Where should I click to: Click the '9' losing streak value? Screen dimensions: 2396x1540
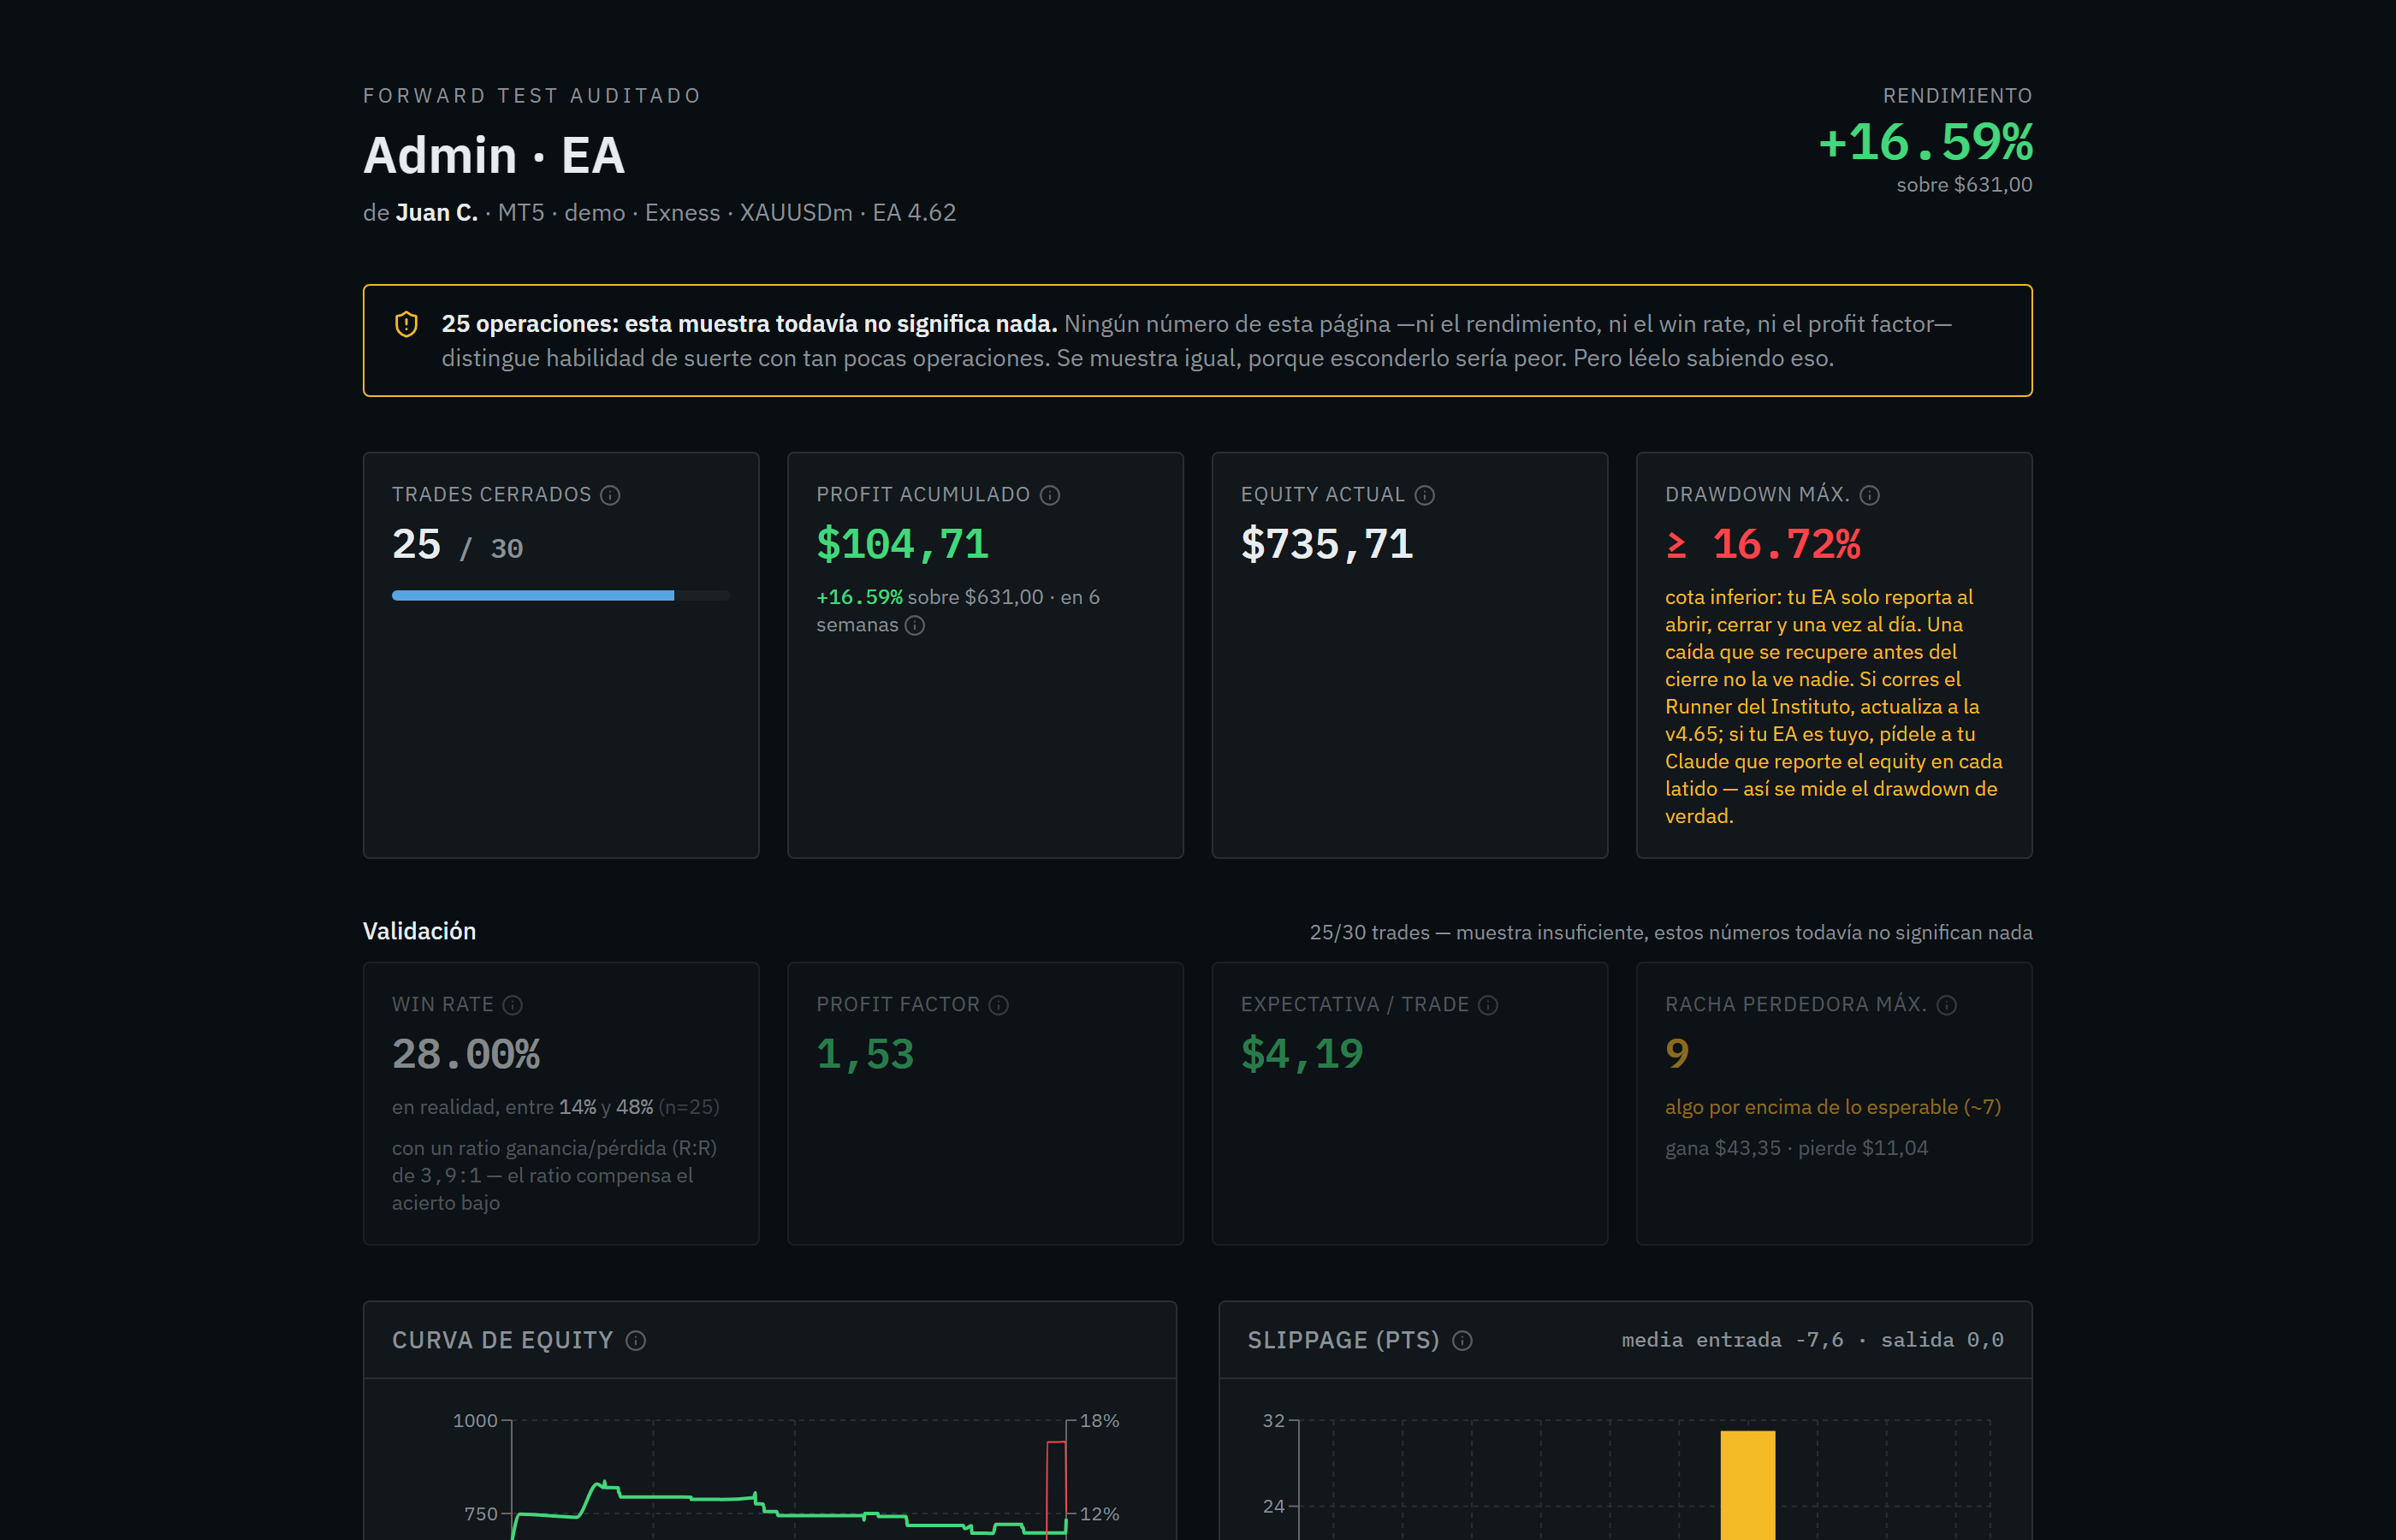click(x=1677, y=1054)
